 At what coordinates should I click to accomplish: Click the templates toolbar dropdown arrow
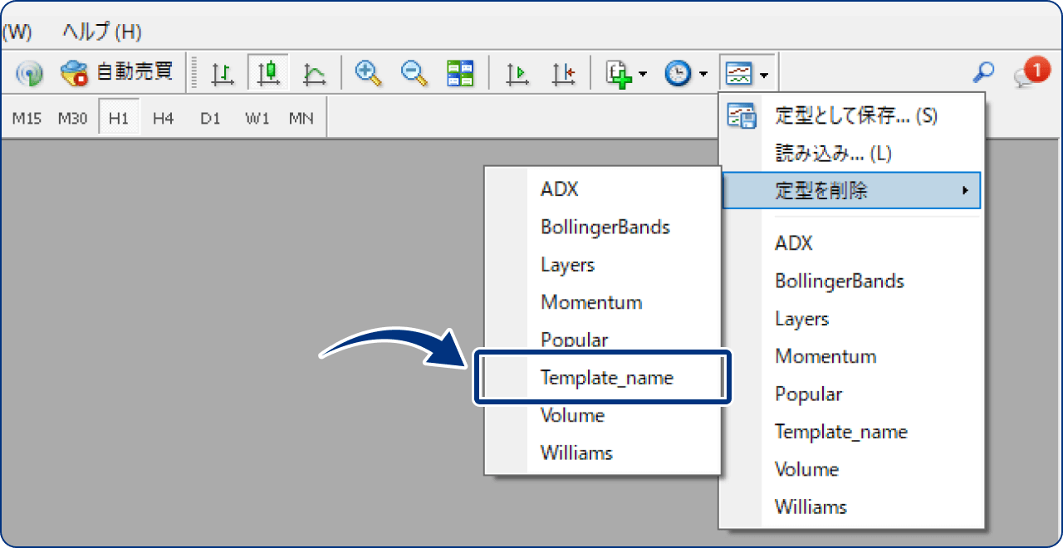tap(763, 75)
